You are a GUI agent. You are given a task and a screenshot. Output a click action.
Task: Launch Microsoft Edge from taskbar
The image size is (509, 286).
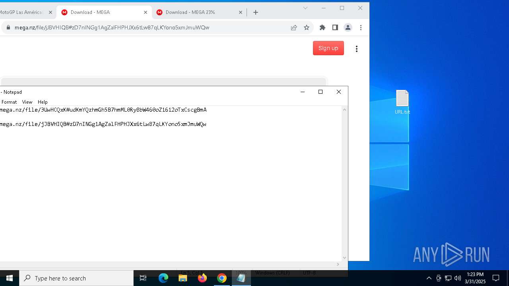[x=163, y=278]
